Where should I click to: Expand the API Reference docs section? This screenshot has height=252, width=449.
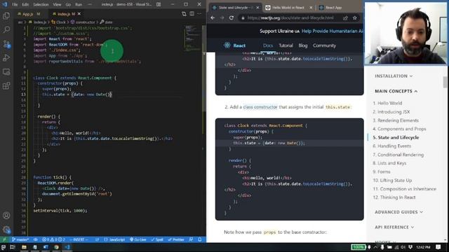coord(394,227)
